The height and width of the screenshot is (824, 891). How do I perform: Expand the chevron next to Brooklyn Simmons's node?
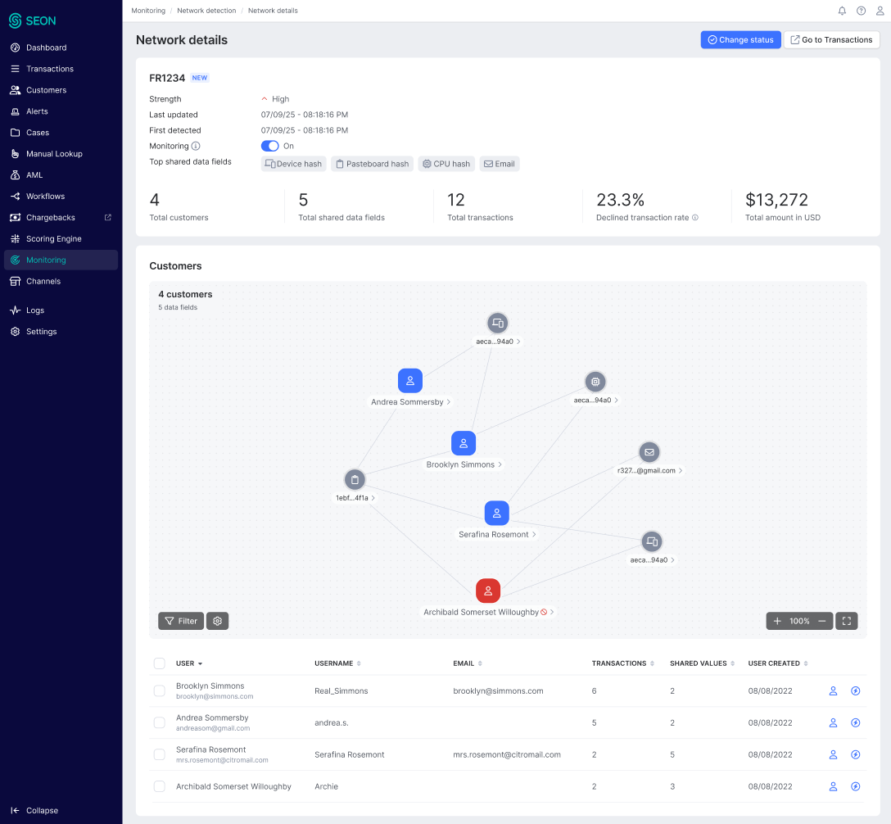500,464
